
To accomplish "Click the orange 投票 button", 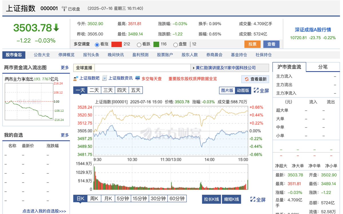I will tap(252, 44).
